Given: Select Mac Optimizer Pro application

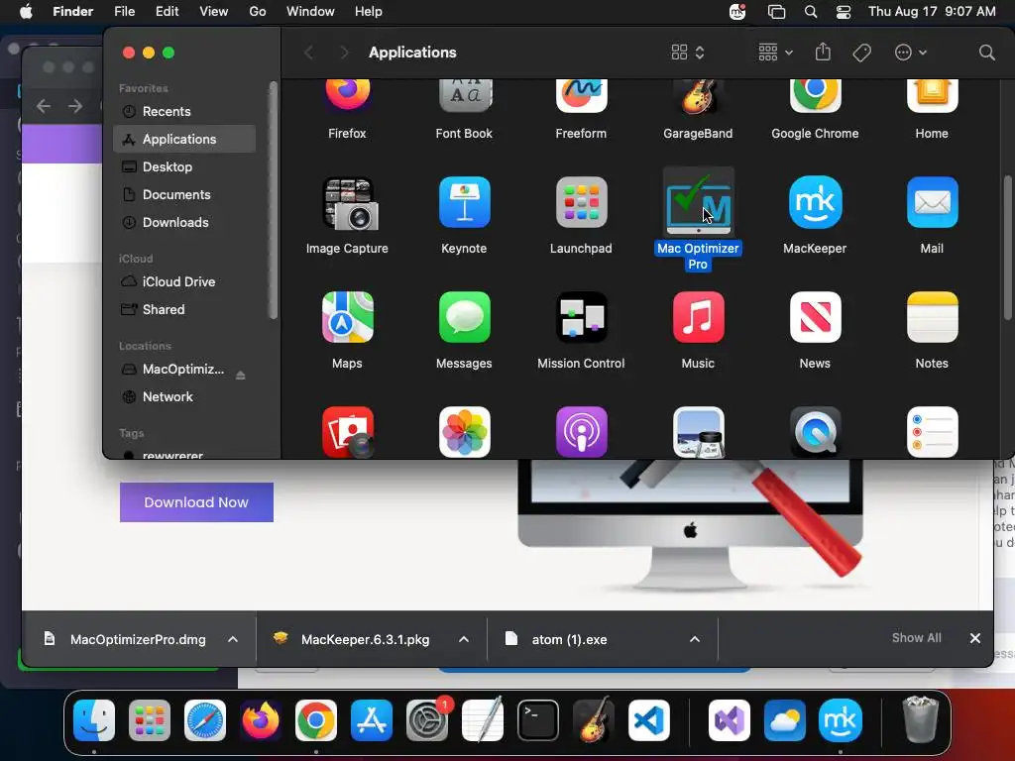Looking at the screenshot, I should tap(698, 204).
